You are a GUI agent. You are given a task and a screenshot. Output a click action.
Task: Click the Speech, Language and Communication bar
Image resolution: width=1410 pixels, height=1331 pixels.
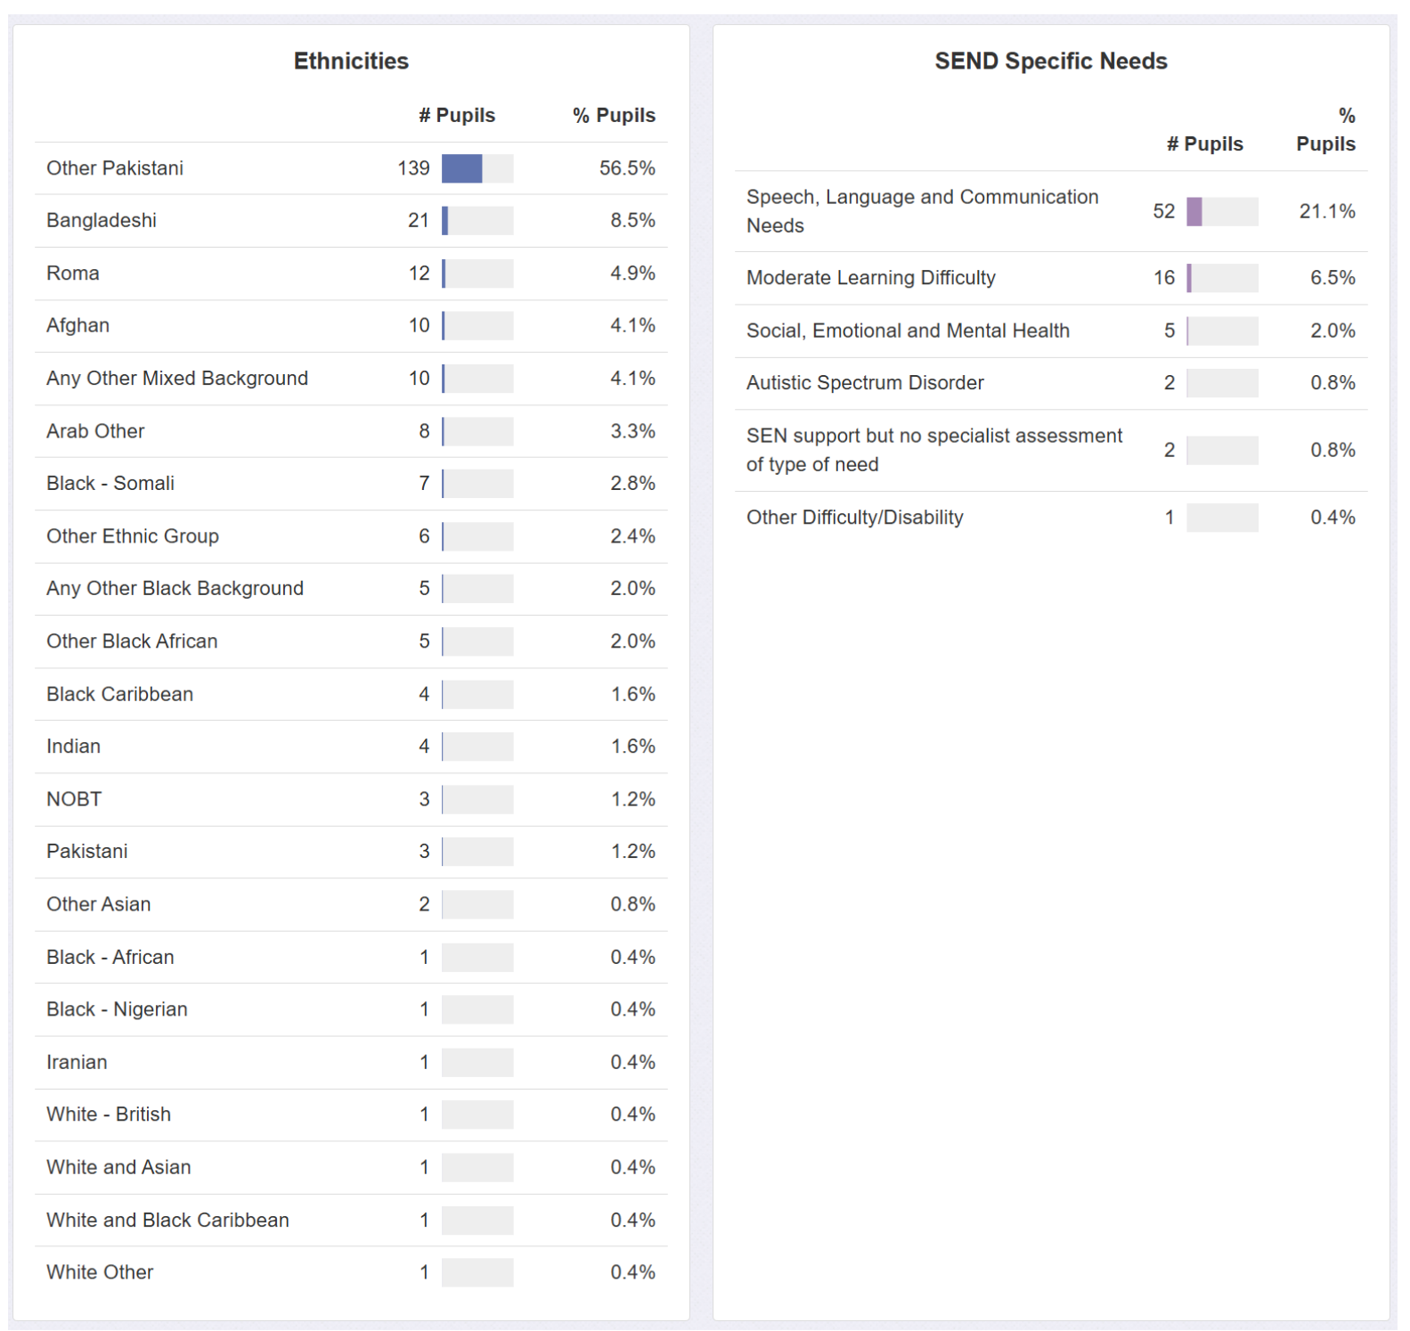(1221, 211)
